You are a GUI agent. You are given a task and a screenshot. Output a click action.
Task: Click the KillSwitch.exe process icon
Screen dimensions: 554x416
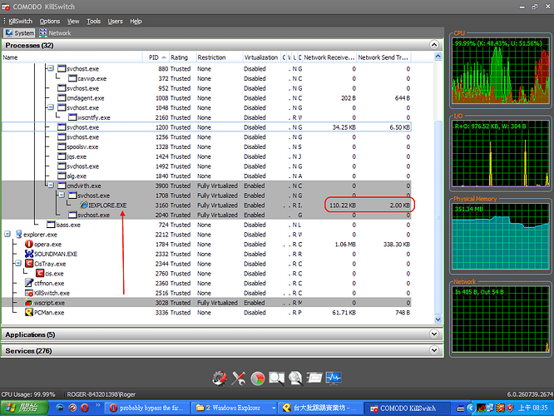coord(29,293)
